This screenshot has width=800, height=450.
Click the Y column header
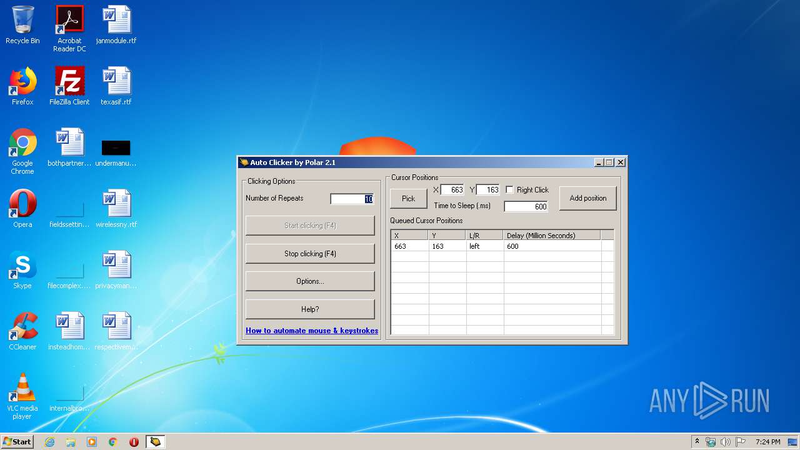coord(447,236)
